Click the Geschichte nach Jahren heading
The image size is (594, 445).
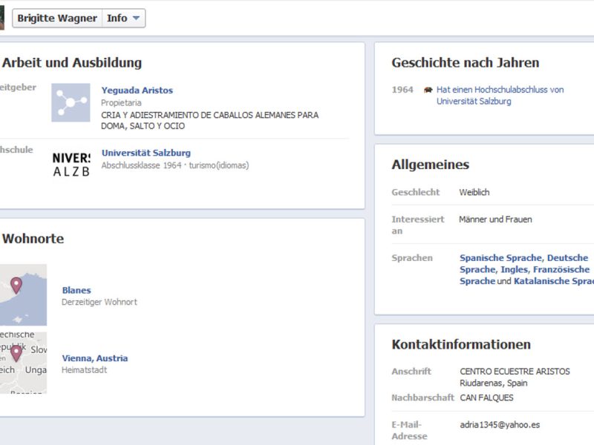(465, 63)
